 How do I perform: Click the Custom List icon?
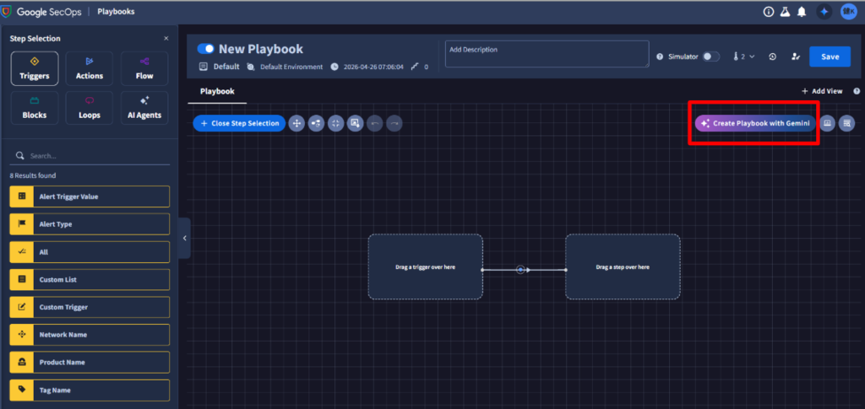[x=22, y=279]
